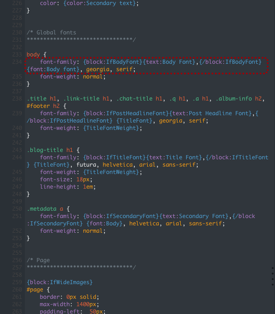Click line number 239 in the gutter
The image size is (275, 314).
click(x=17, y=113)
